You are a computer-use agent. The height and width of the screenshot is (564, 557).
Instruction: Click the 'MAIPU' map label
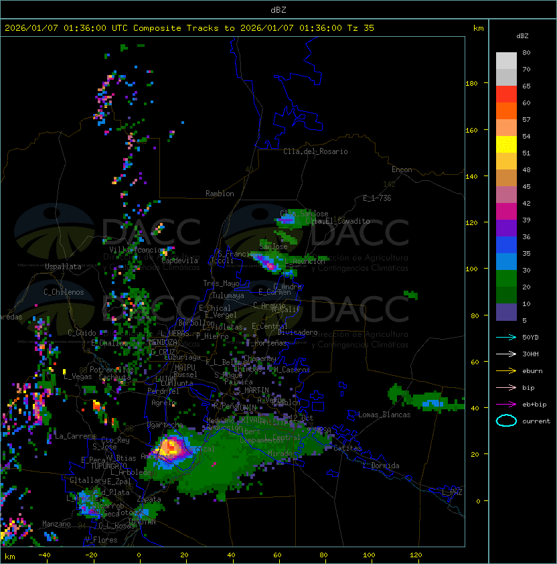185,368
